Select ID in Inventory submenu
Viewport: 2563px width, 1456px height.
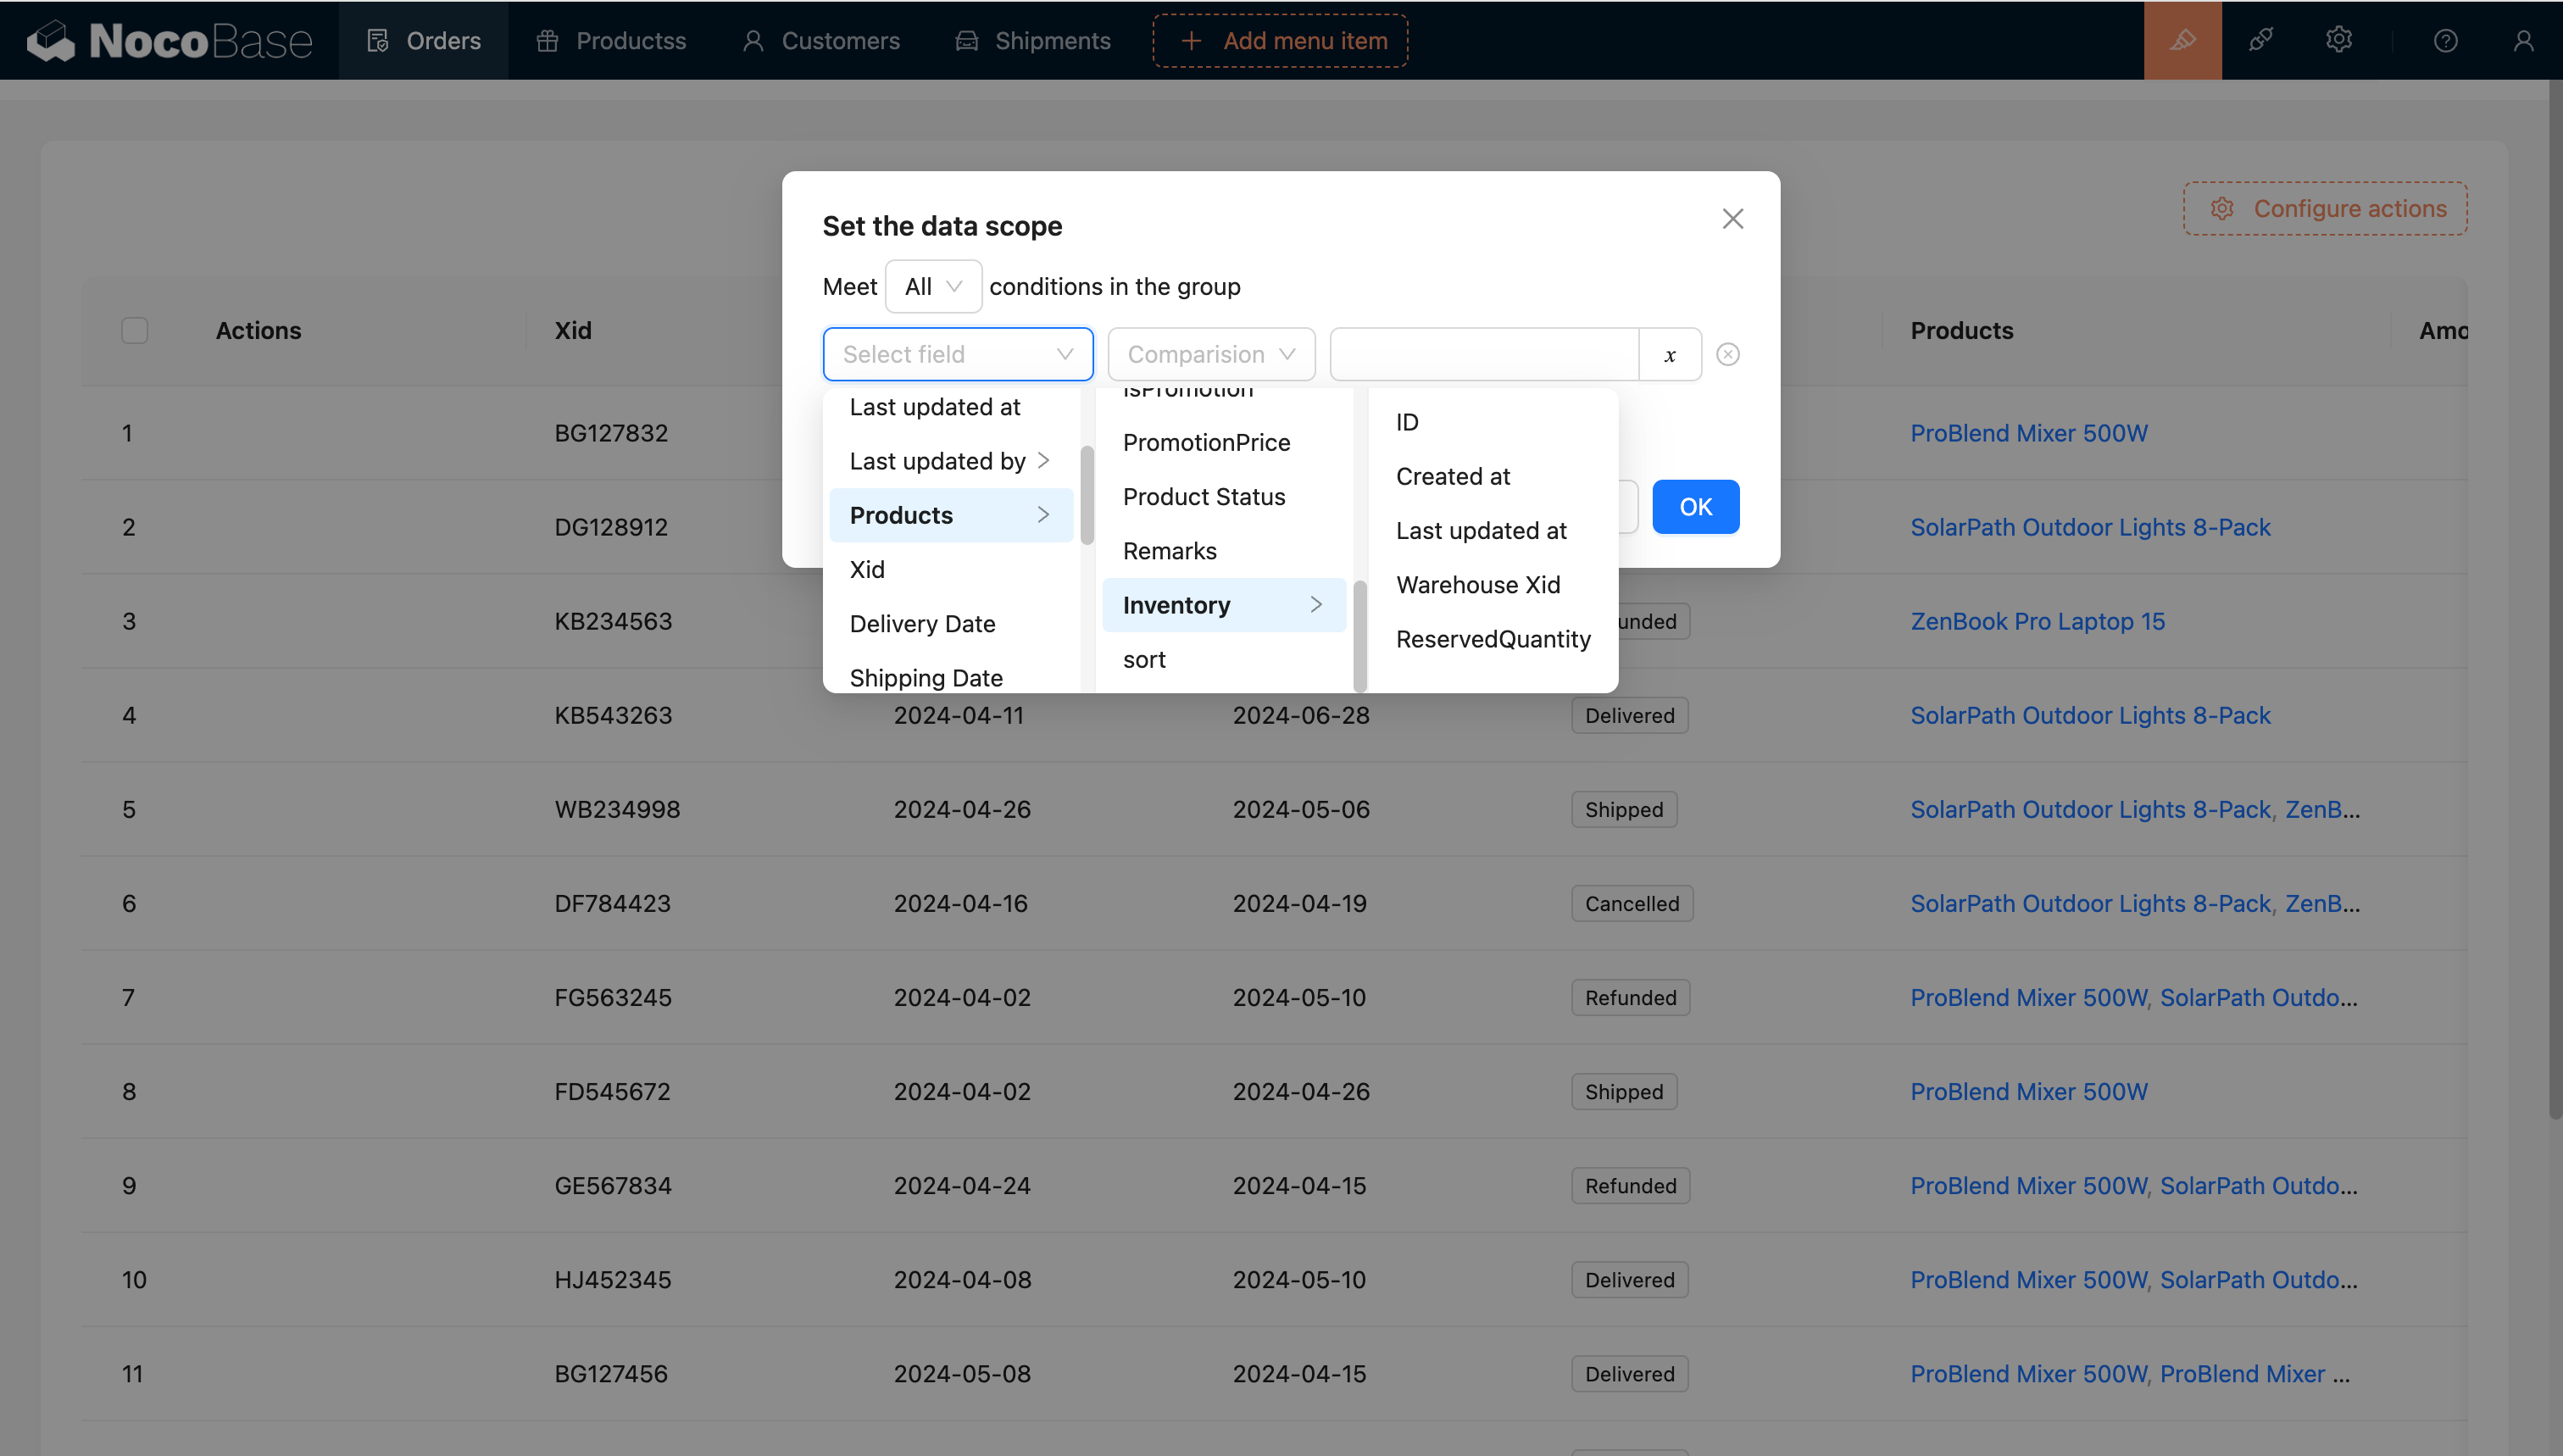tap(1493, 422)
